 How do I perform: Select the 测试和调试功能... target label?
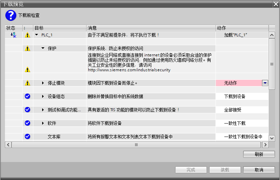point(64,110)
